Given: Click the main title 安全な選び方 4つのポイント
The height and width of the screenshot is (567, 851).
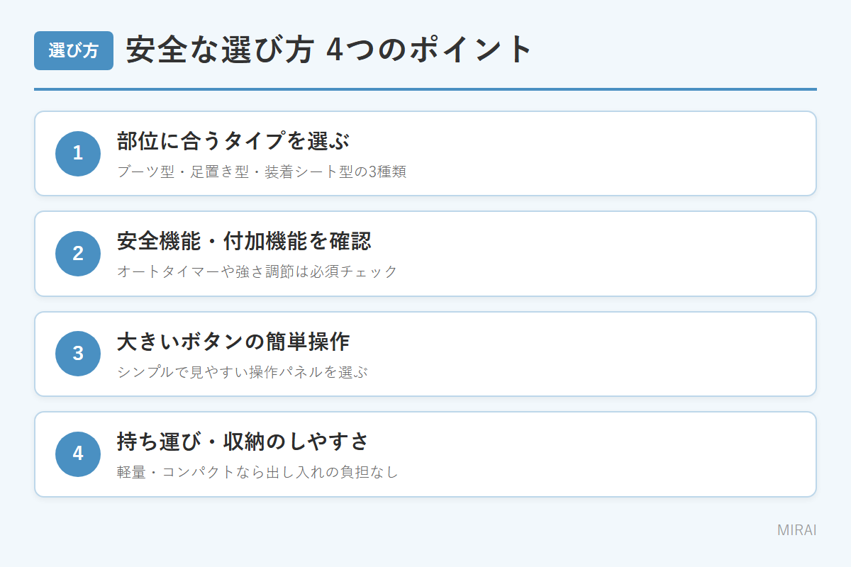Looking at the screenshot, I should tap(329, 50).
